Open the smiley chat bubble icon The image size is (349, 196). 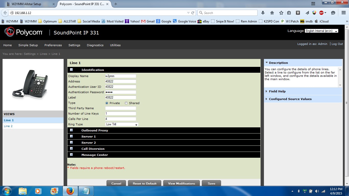[x=333, y=13]
